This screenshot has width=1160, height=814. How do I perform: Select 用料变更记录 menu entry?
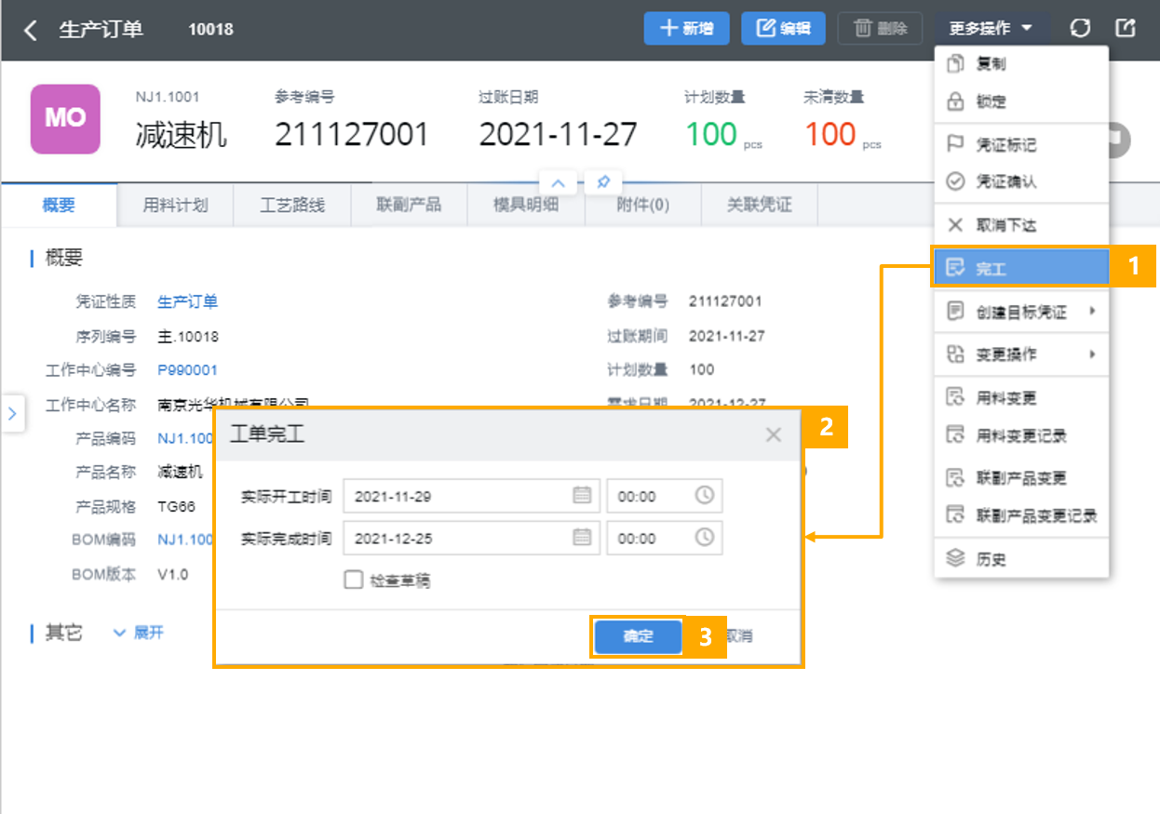tap(1021, 435)
